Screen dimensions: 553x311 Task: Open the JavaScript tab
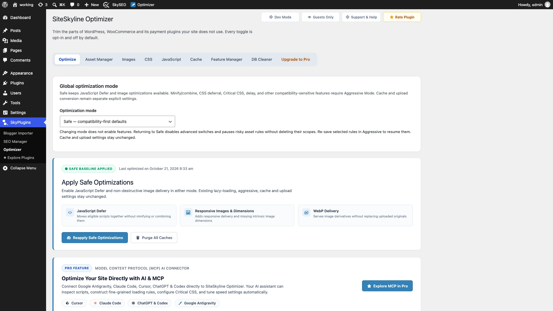click(x=171, y=59)
